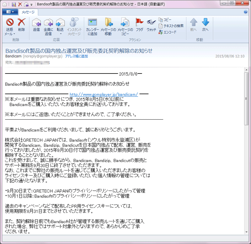
Task: Click the envelope app icon in the title bar
Action: [4, 4]
